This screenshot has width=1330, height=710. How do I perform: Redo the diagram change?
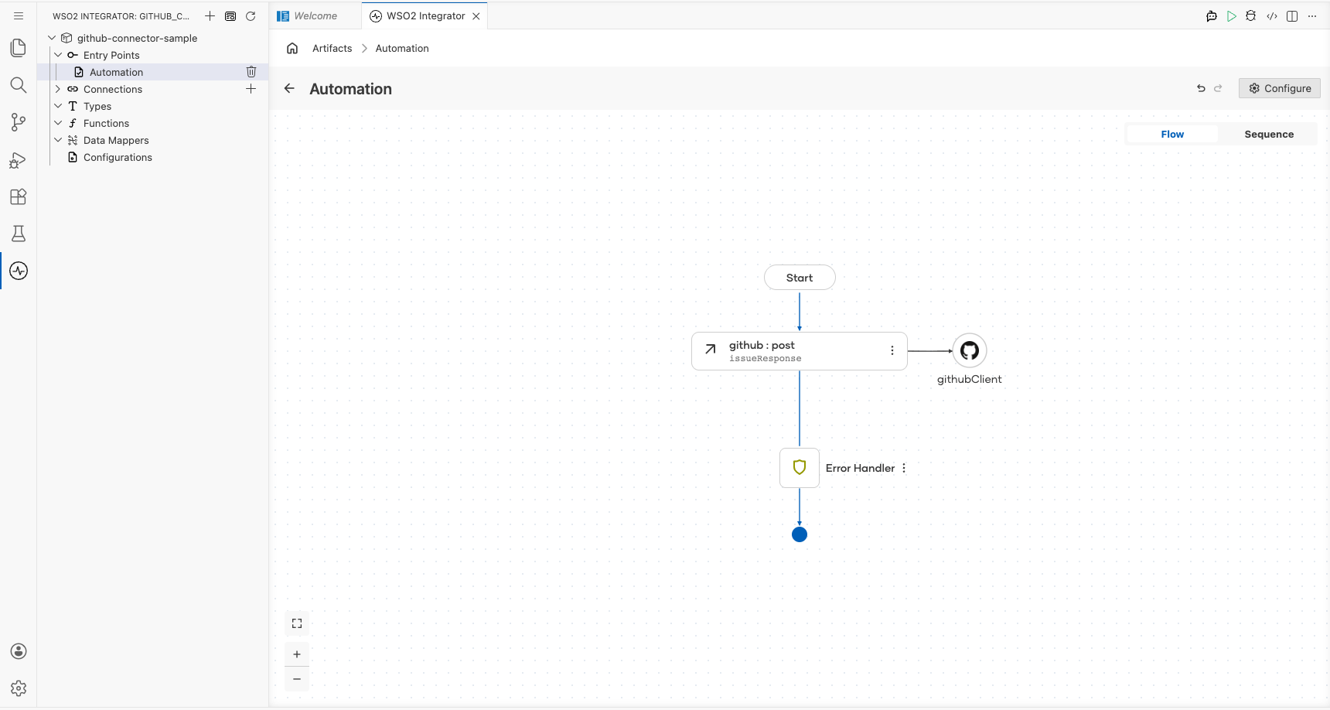click(1218, 88)
